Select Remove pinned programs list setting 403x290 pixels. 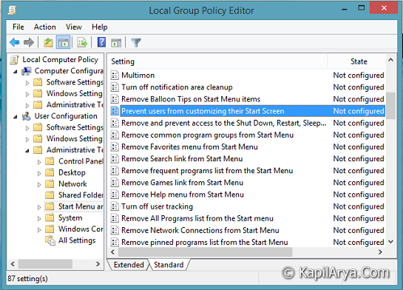pyautogui.click(x=248, y=242)
